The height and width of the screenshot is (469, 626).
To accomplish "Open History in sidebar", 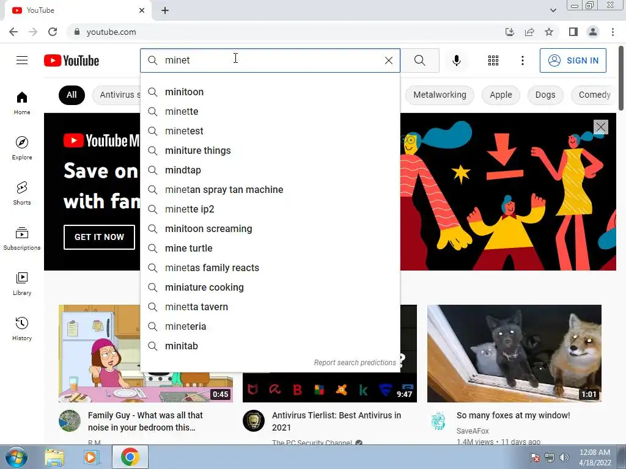I will pyautogui.click(x=22, y=329).
